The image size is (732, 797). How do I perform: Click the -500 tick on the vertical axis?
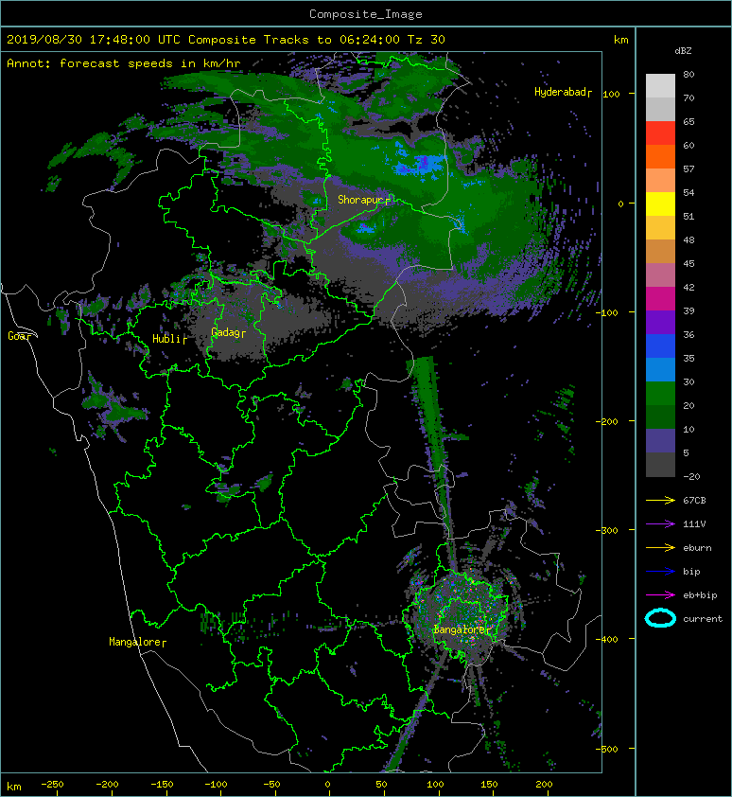click(608, 749)
